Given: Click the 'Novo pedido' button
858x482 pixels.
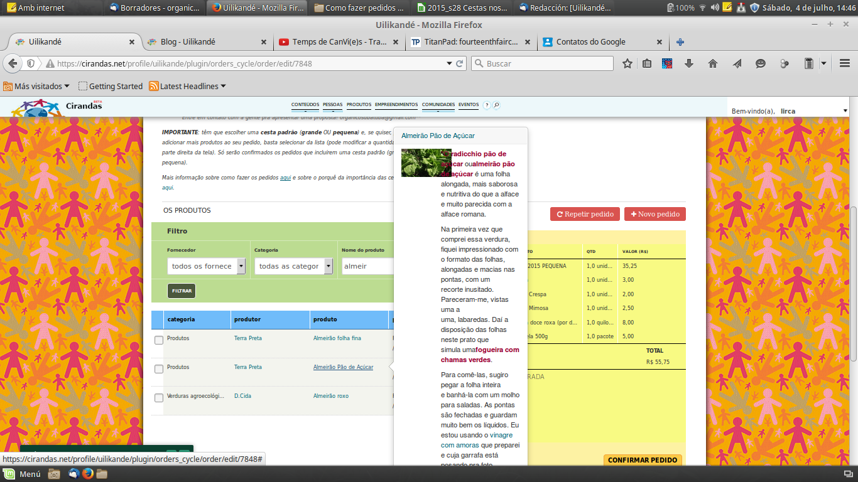Looking at the screenshot, I should [655, 214].
